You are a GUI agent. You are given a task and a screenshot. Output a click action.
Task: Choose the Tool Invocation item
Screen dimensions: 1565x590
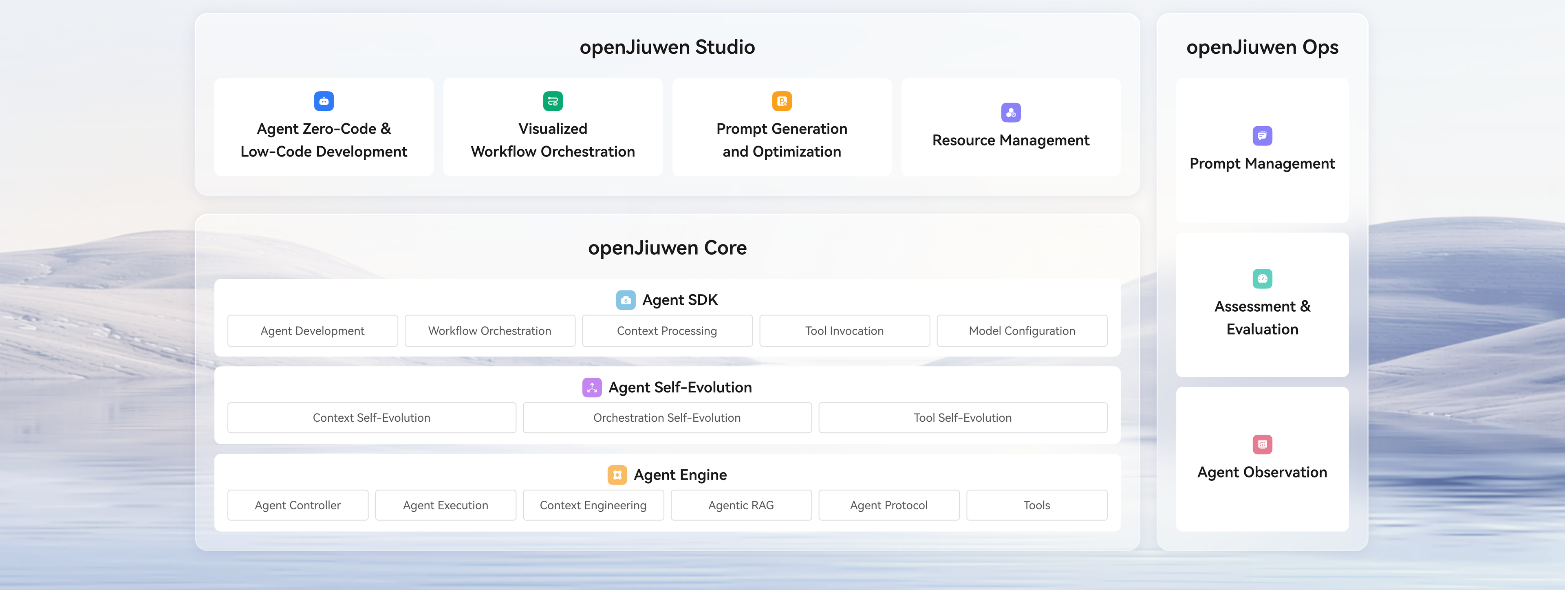844,330
